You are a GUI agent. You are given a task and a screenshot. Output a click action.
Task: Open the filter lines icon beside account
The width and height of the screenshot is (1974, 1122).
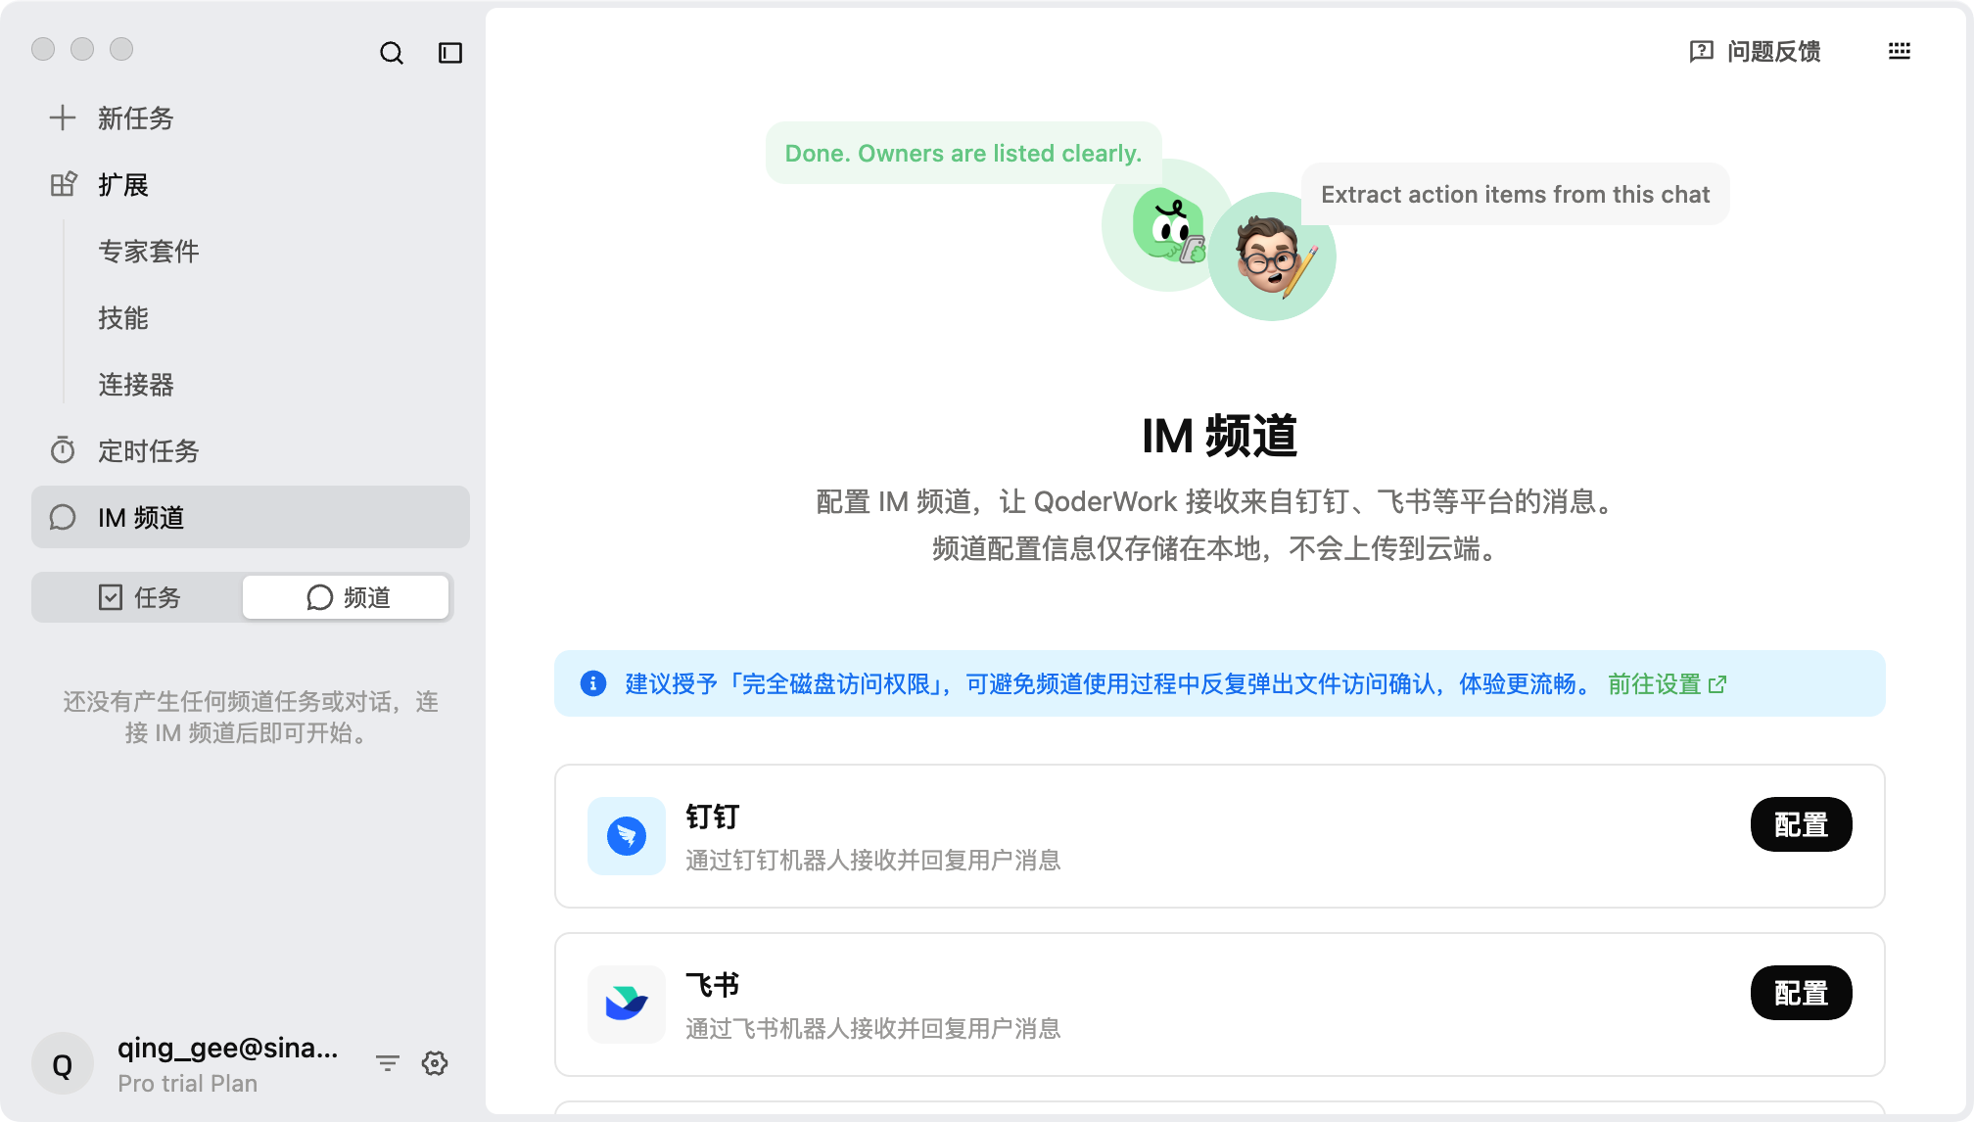pyautogui.click(x=388, y=1063)
